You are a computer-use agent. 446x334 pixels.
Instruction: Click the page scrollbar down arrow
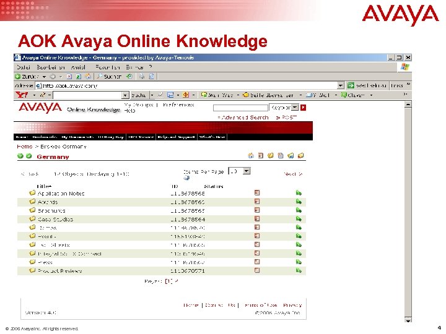tap(408, 320)
